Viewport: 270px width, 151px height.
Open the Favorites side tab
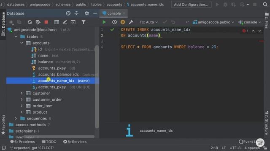pyautogui.click(x=3, y=124)
